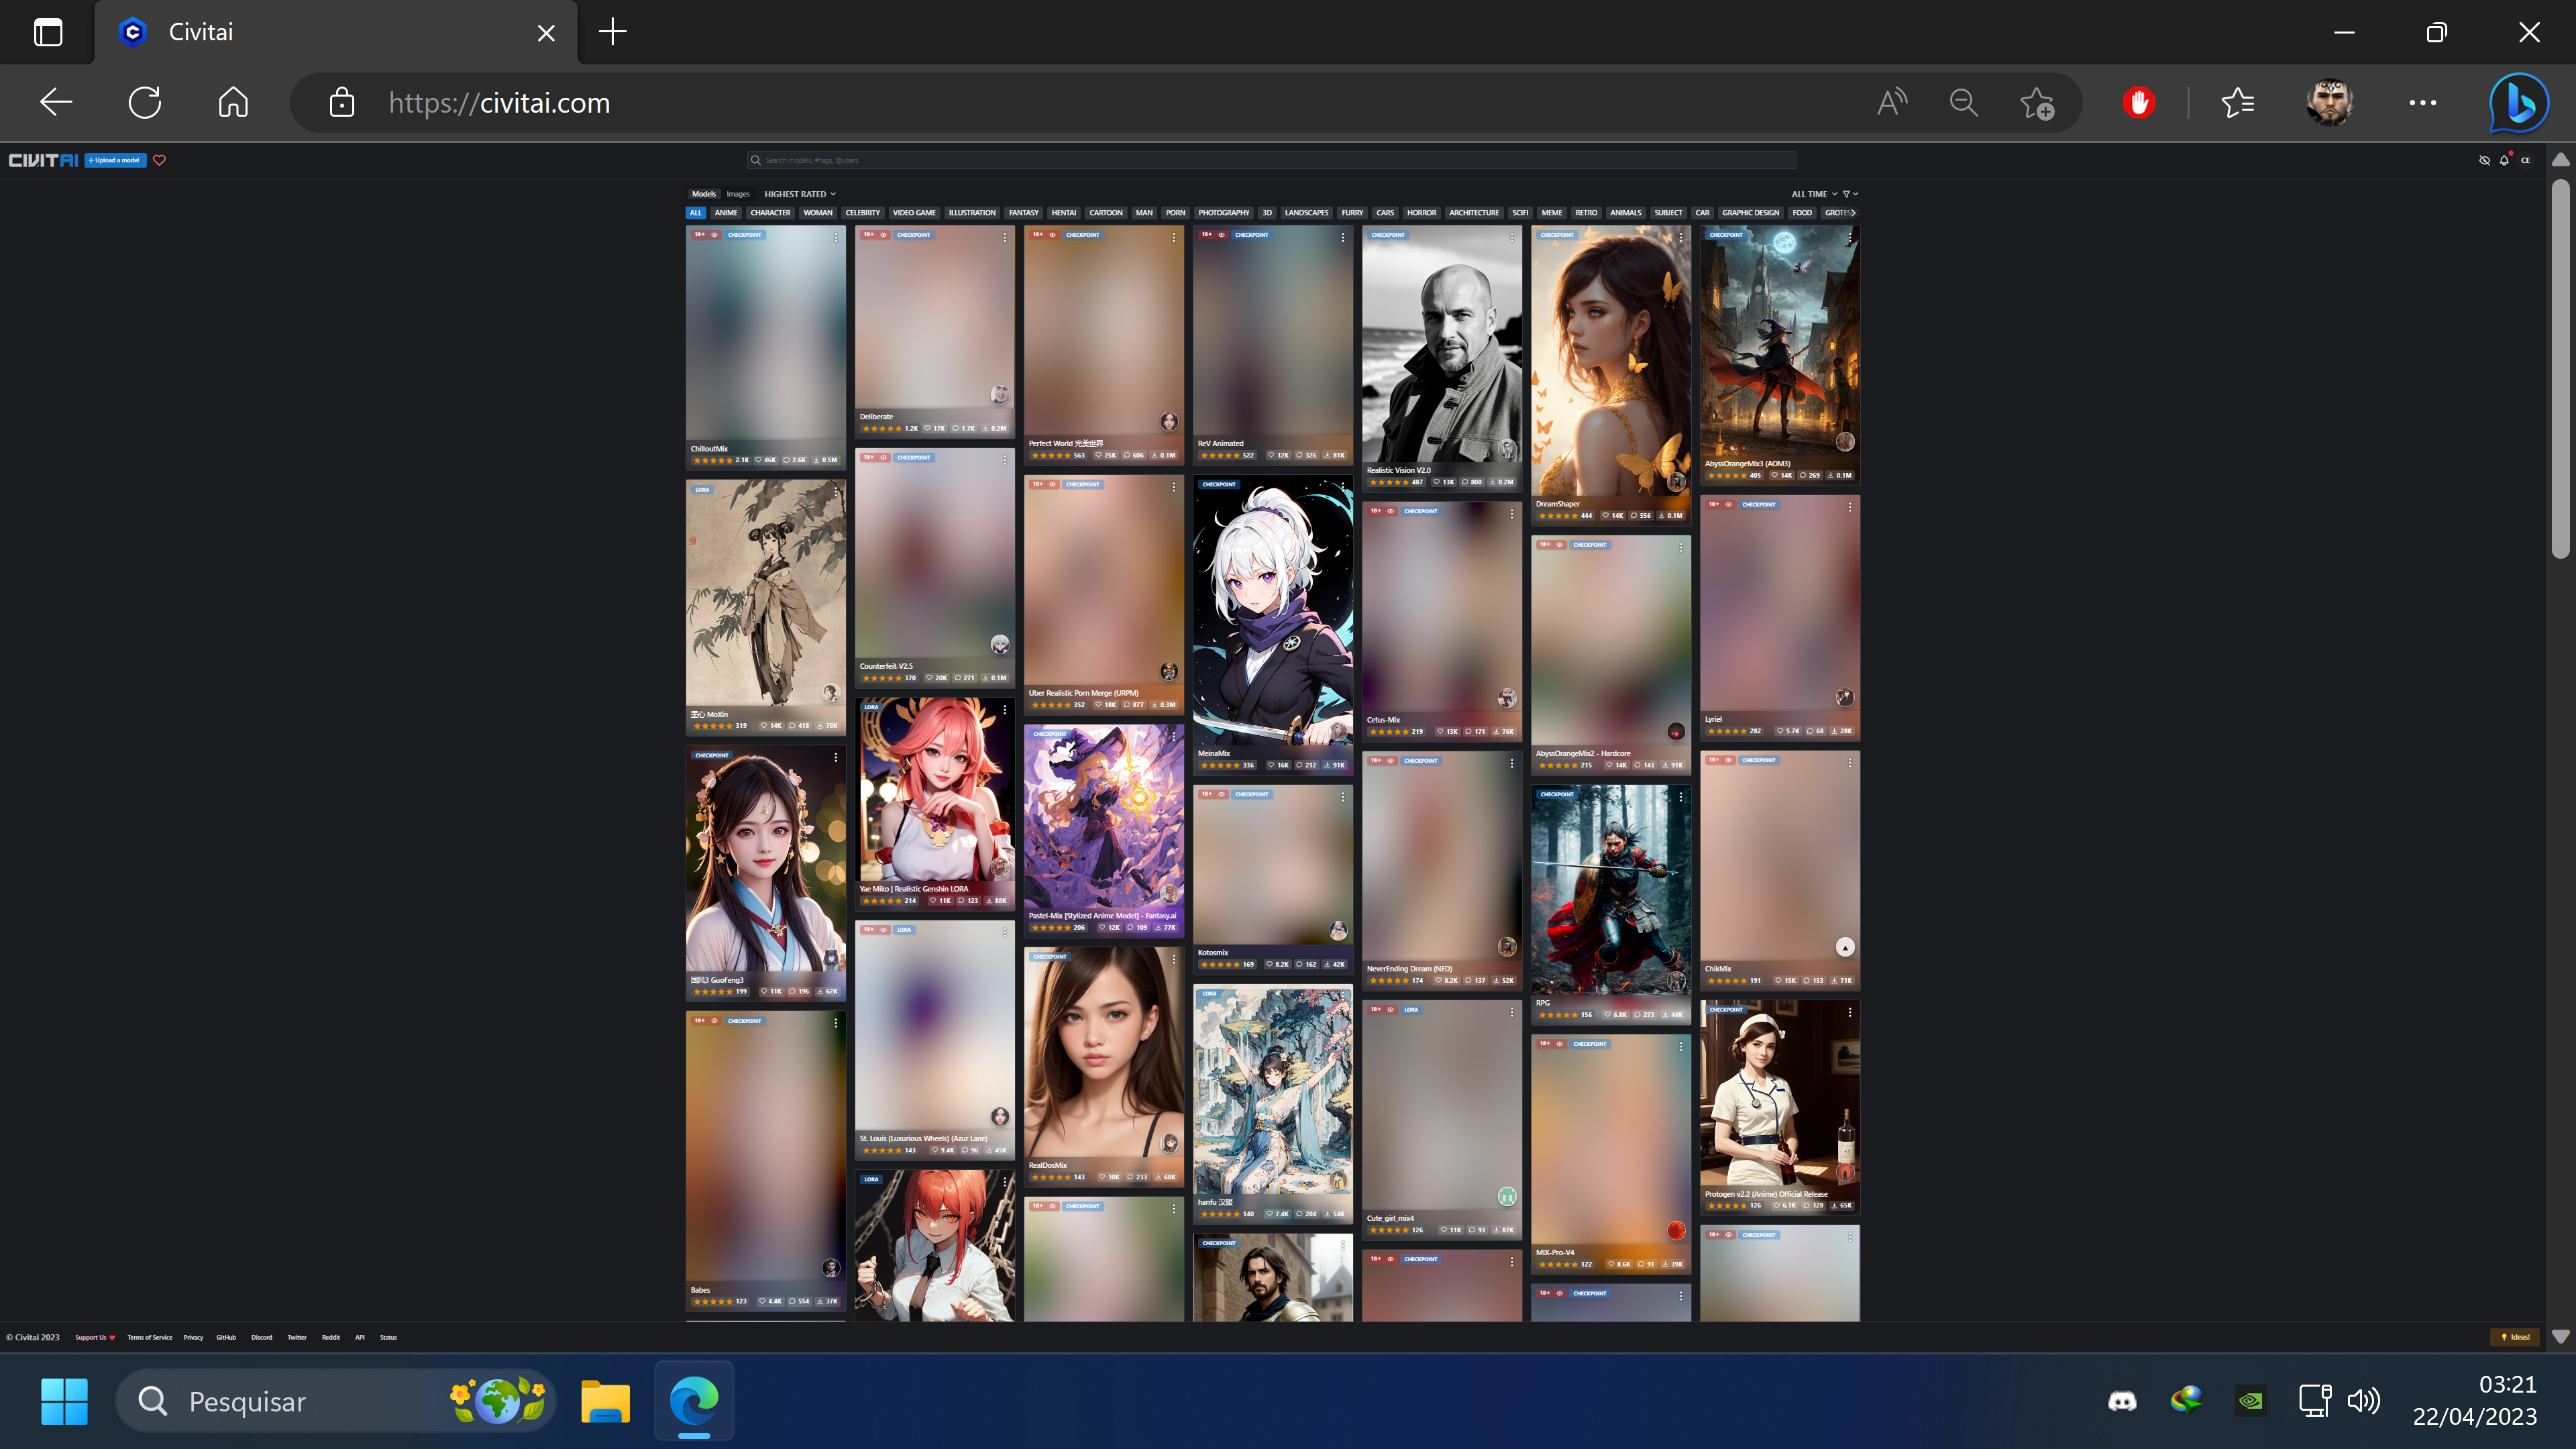Open Discord from the Windows tray
Viewport: 2576px width, 1449px height.
pyautogui.click(x=2121, y=1401)
